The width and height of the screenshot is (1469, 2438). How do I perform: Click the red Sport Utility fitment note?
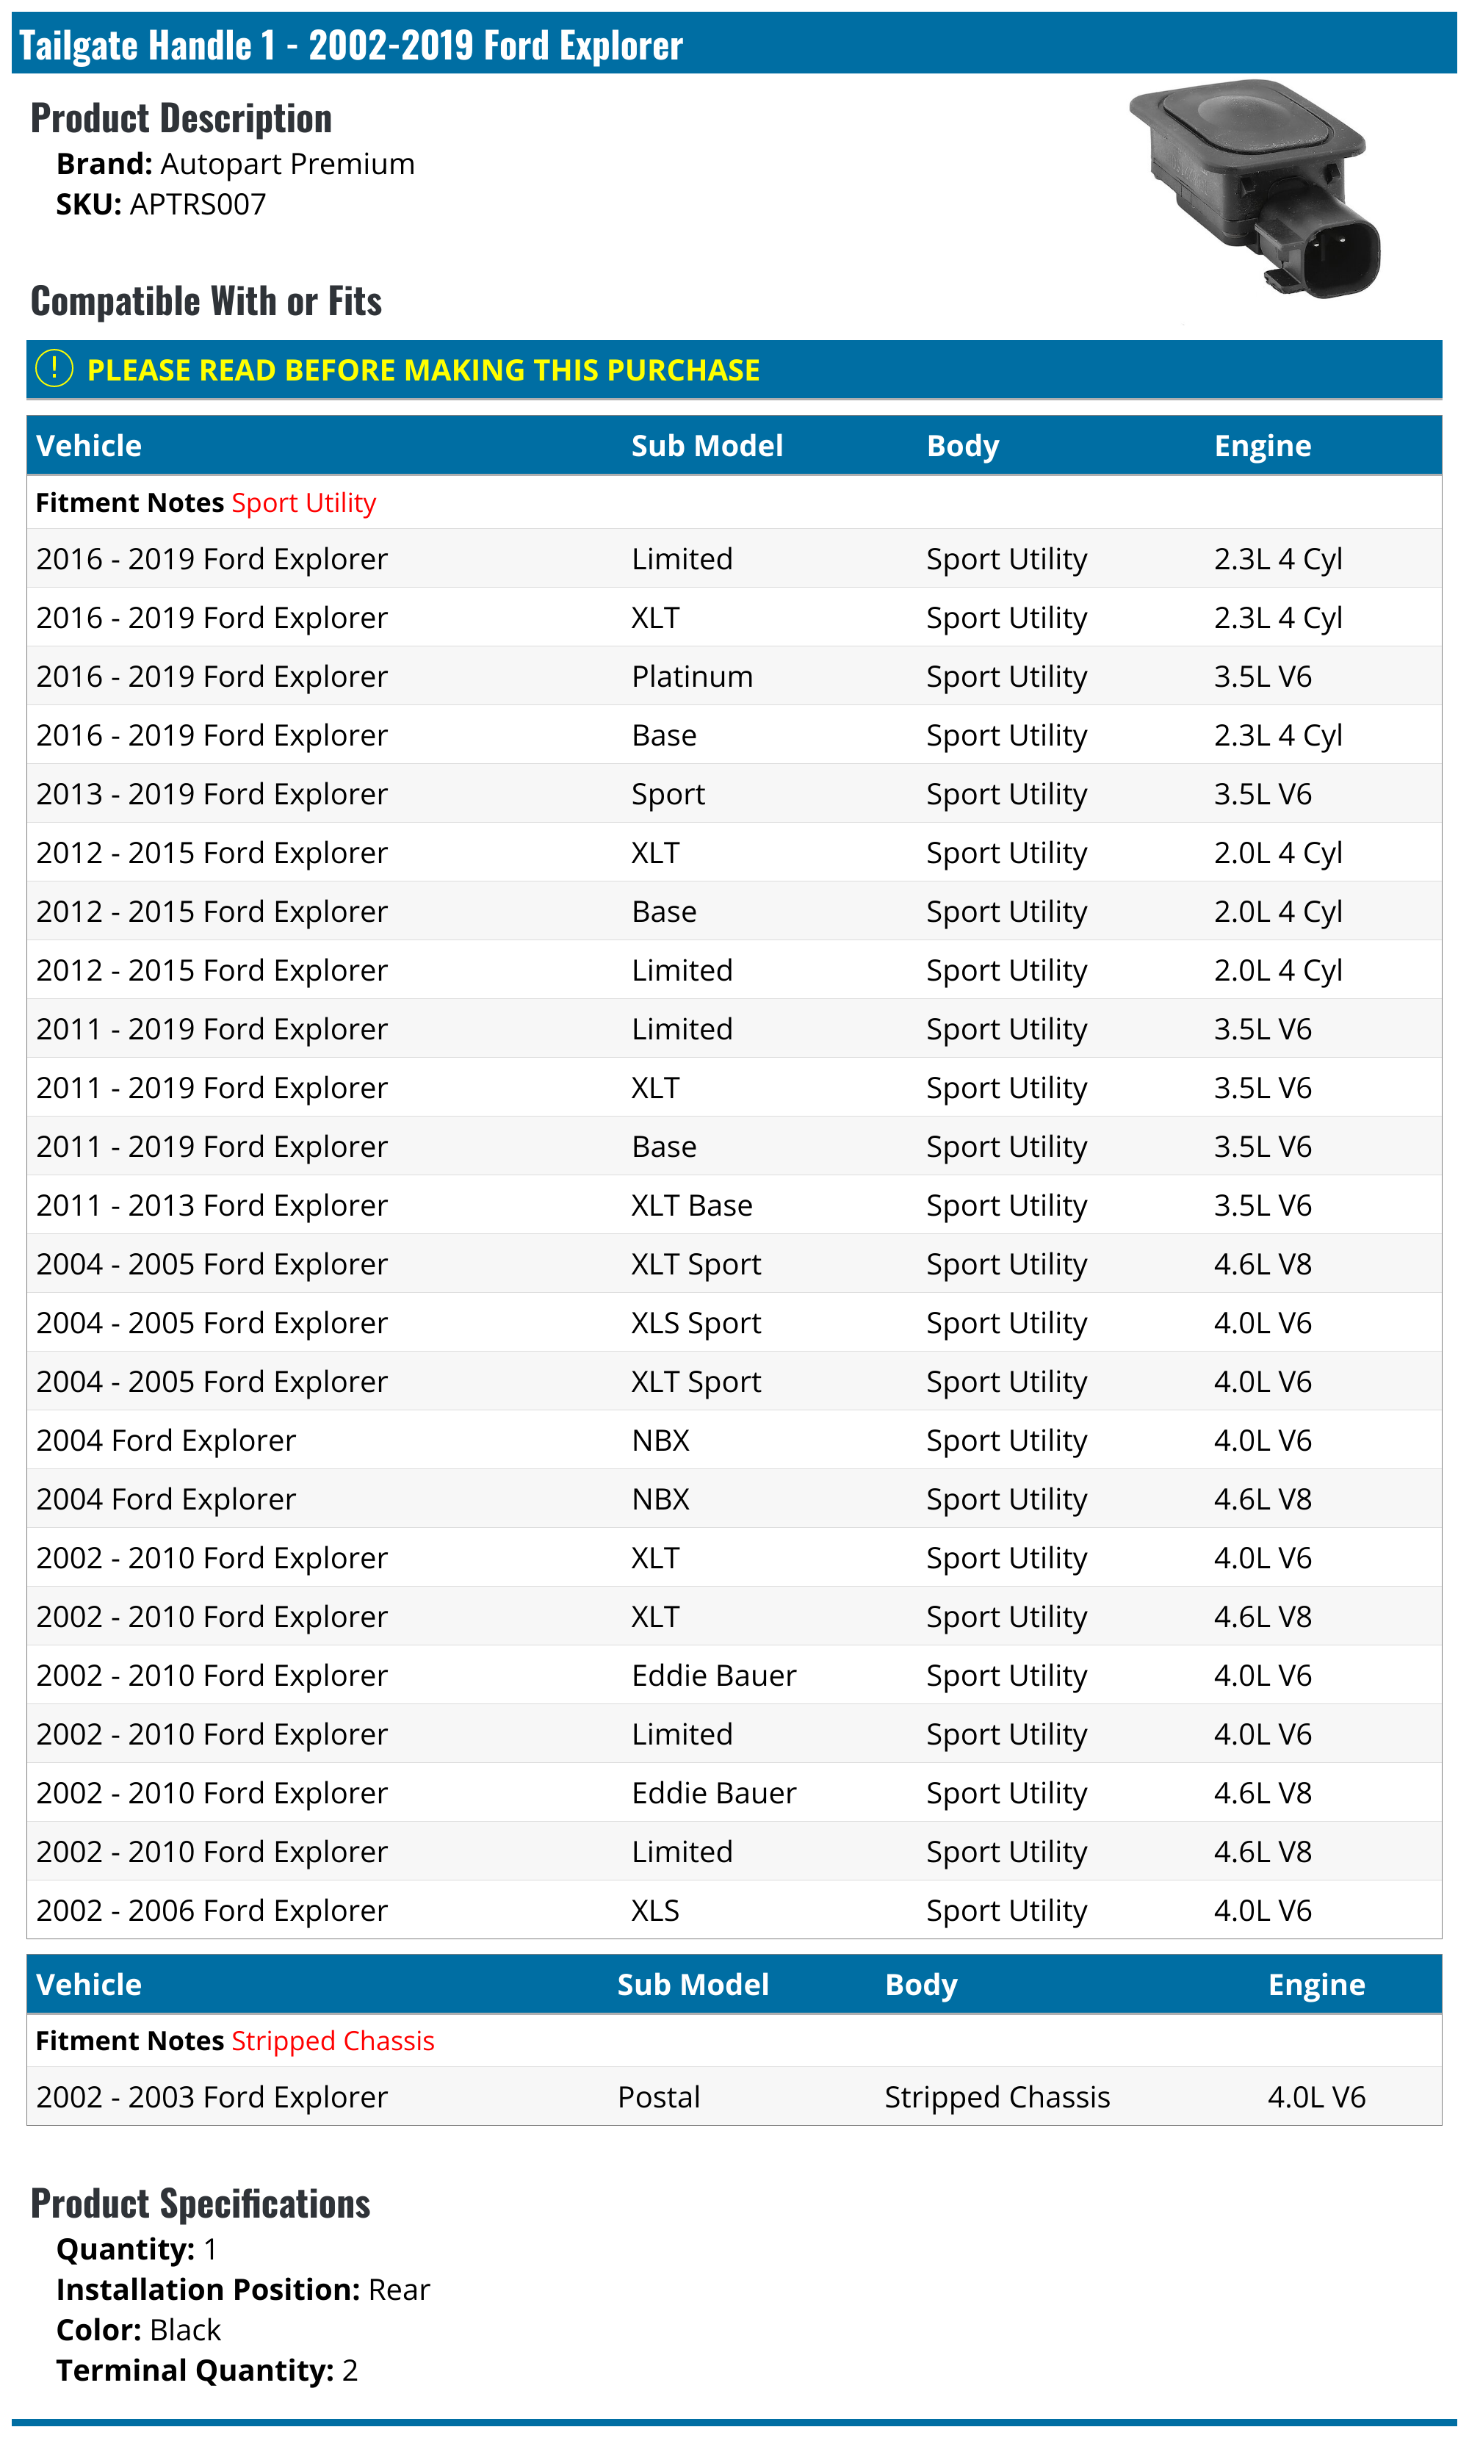tap(303, 502)
